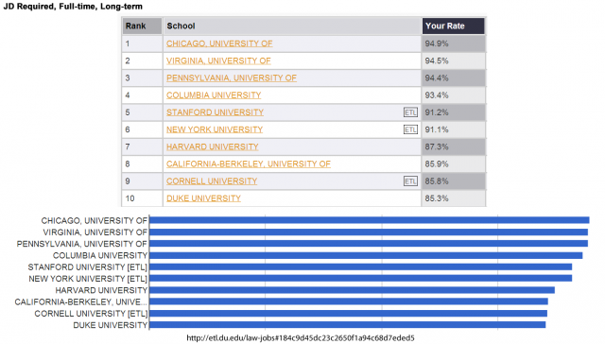Screen dimensions: 605x344
Task: Click chart label NEW YORK UNIVERSITY [ETL]
Action: click(x=88, y=279)
